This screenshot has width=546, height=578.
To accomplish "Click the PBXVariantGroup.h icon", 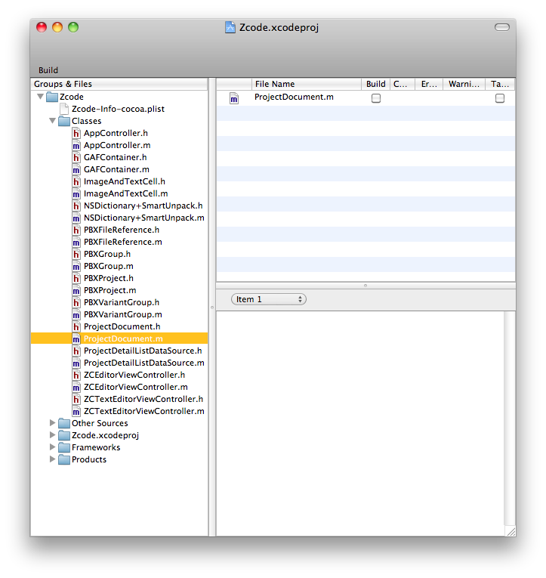I will pyautogui.click(x=76, y=303).
